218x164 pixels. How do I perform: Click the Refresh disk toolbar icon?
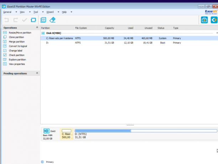click(33, 20)
